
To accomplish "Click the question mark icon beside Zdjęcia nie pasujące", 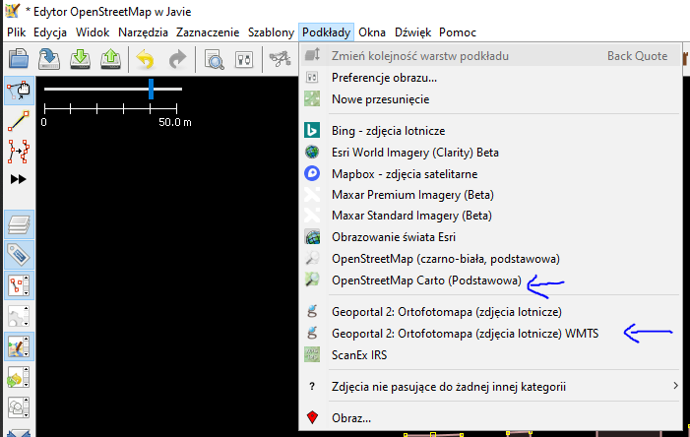I will 312,387.
